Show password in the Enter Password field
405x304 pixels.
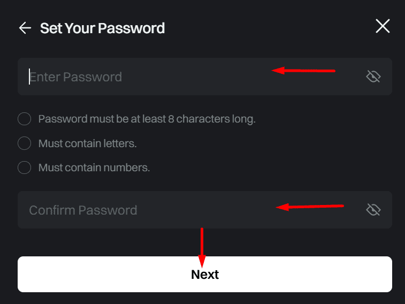click(373, 77)
